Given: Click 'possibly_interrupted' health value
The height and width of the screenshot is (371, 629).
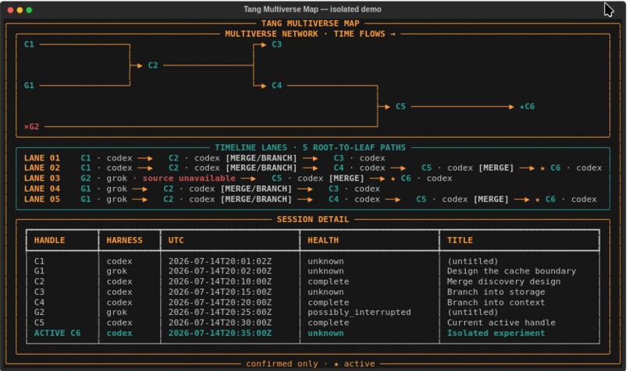Looking at the screenshot, I should [359, 313].
